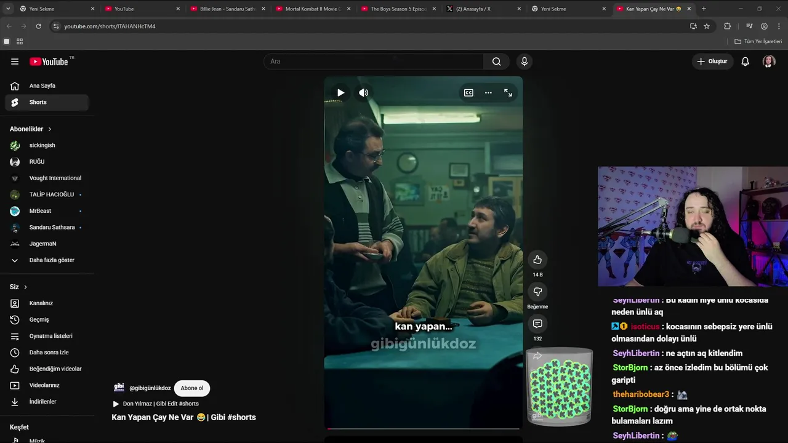788x443 pixels.
Task: Like the Short with thumbs up
Action: [537, 260]
